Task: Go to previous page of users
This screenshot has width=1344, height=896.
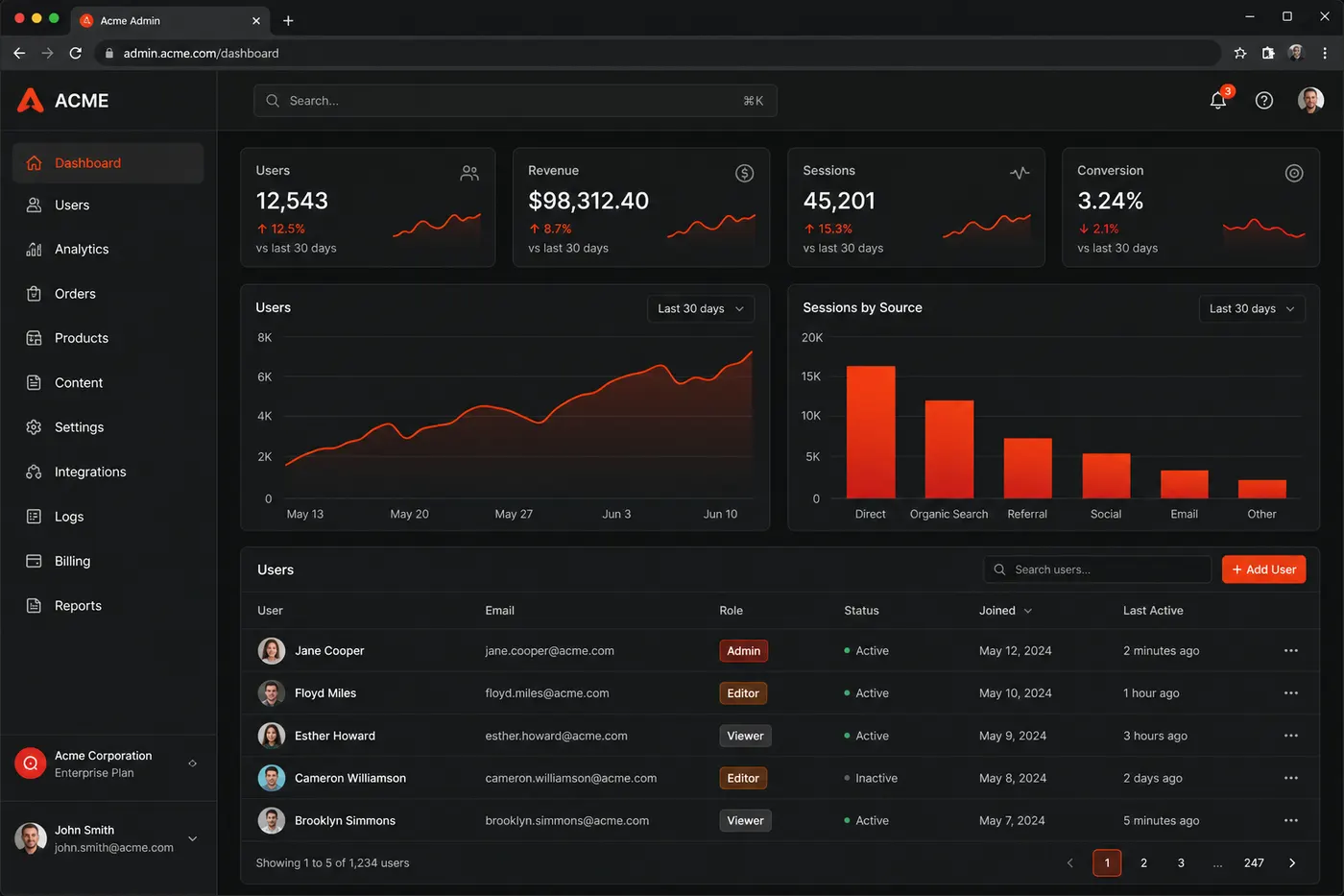Action: pos(1070,863)
